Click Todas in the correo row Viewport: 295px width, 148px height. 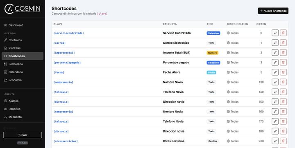(x=233, y=43)
